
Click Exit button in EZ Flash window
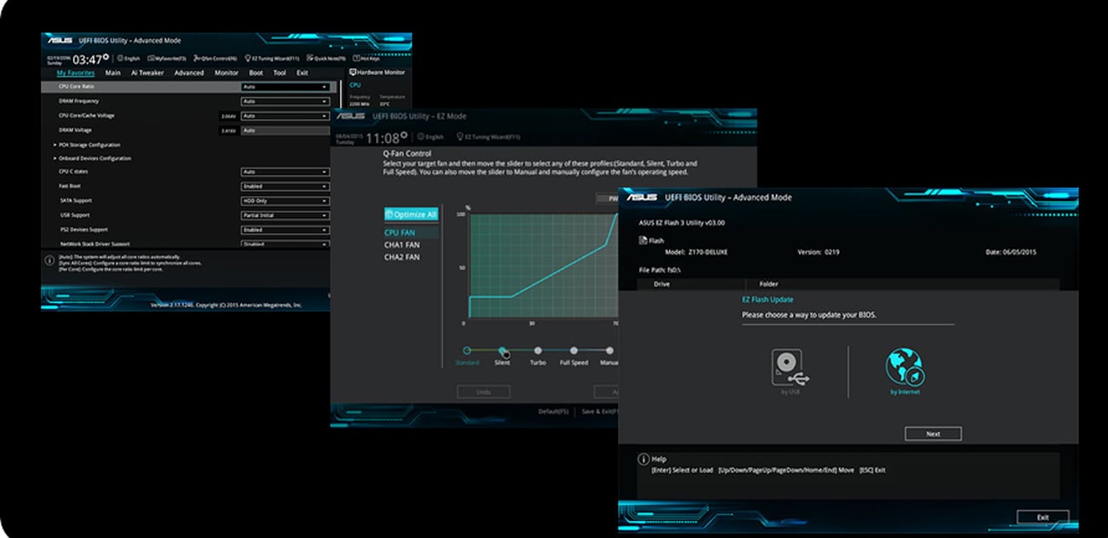point(1042,518)
